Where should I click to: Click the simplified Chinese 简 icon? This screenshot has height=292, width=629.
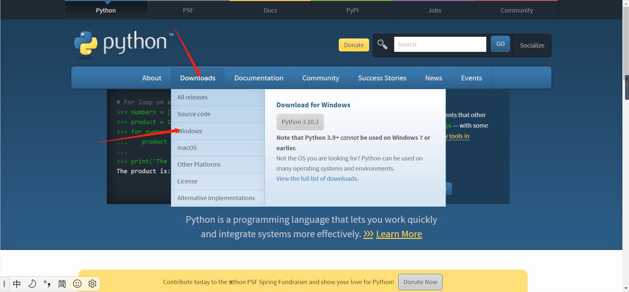tap(62, 284)
